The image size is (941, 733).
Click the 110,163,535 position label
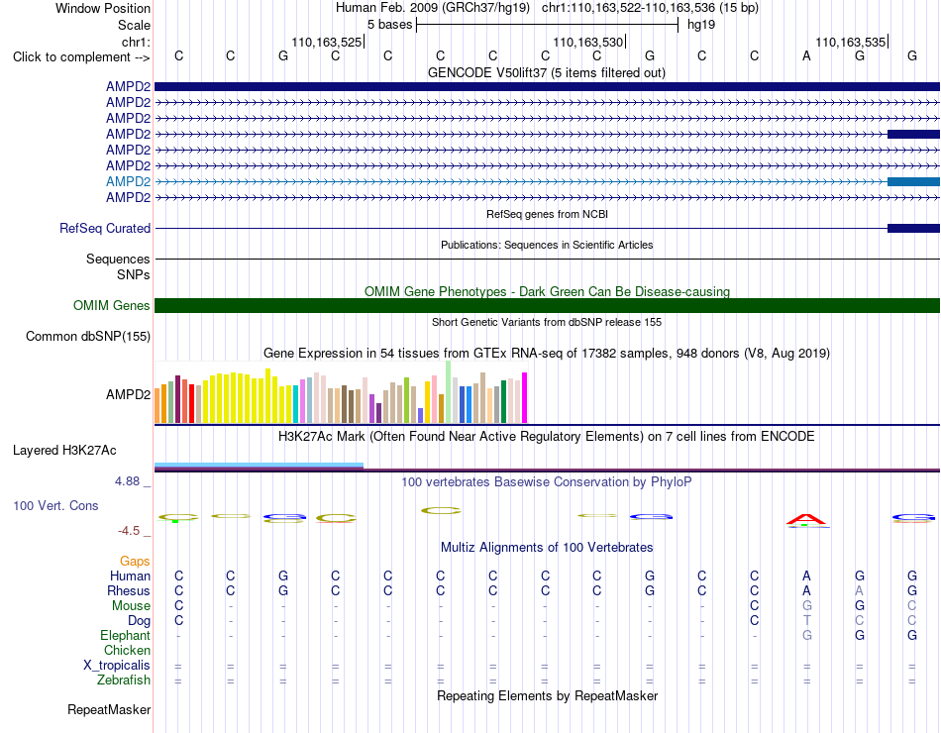click(851, 42)
